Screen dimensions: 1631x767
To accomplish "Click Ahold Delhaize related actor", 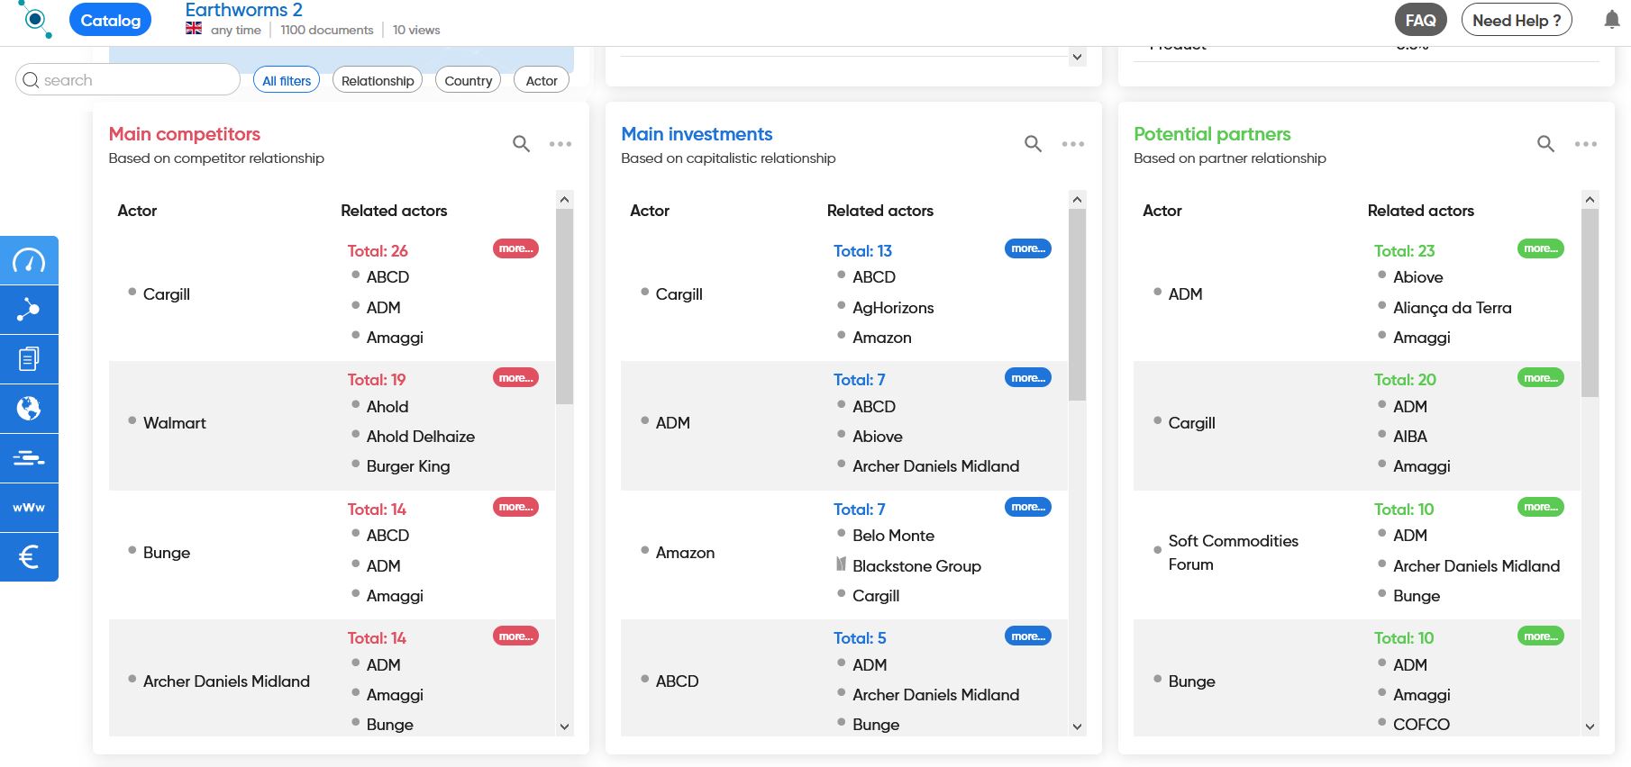I will pos(420,437).
